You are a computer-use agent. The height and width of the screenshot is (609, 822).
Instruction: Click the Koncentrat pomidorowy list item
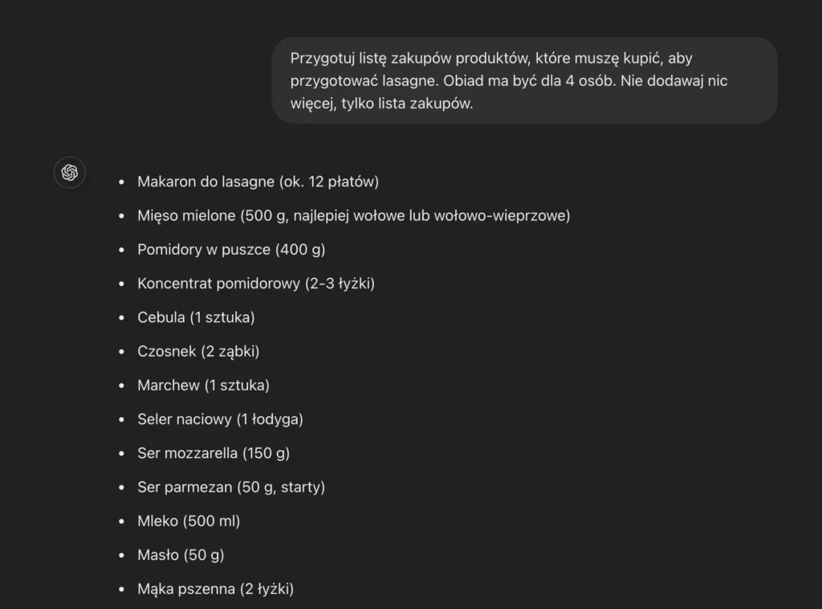point(256,284)
